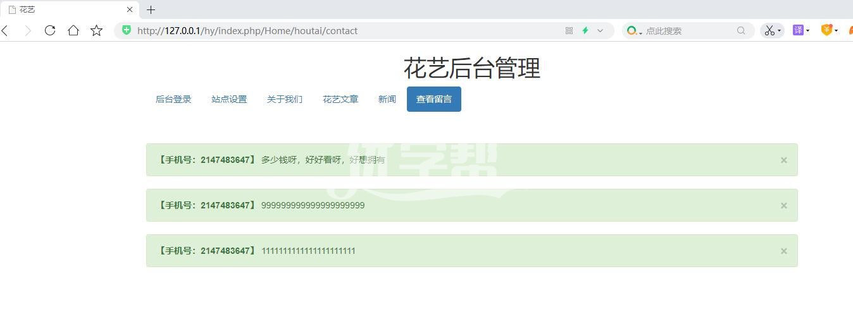Click the browser back arrow

pyautogui.click(x=6, y=30)
